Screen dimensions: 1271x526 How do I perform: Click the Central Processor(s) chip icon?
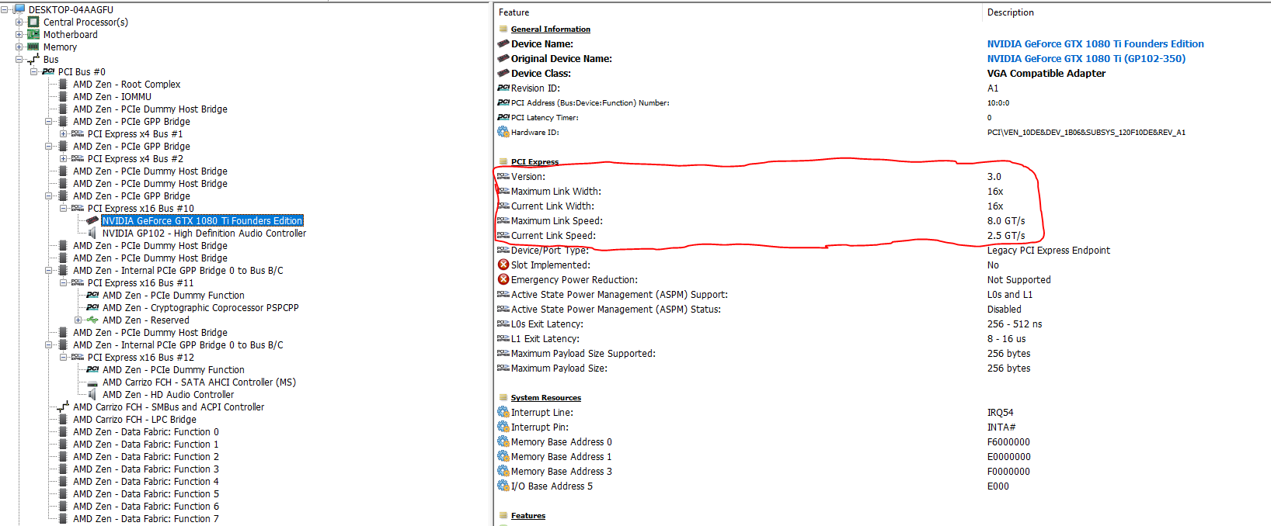33,22
